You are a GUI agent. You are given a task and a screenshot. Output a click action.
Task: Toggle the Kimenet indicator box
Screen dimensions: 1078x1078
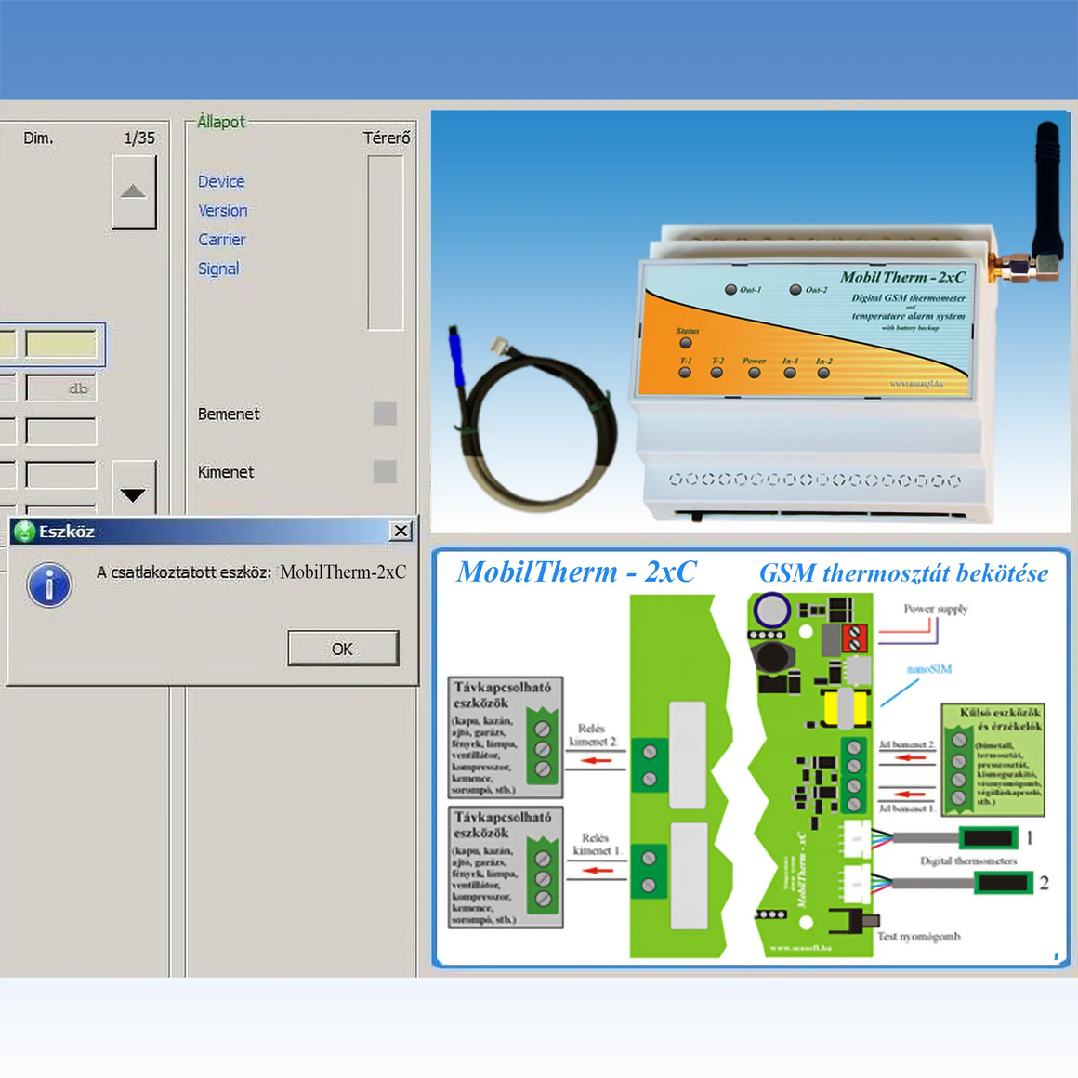tap(385, 472)
